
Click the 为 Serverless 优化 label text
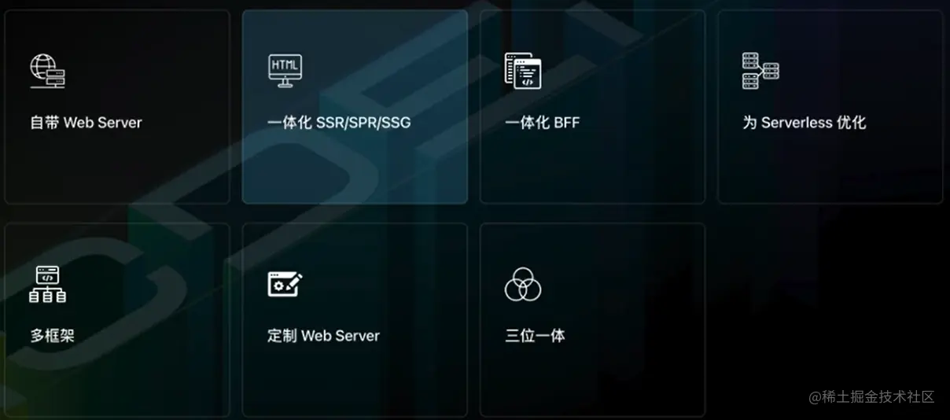tap(804, 123)
